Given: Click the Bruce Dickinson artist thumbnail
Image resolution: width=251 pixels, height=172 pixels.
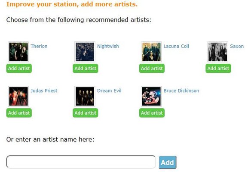Looking at the screenshot, I should coord(151,97).
